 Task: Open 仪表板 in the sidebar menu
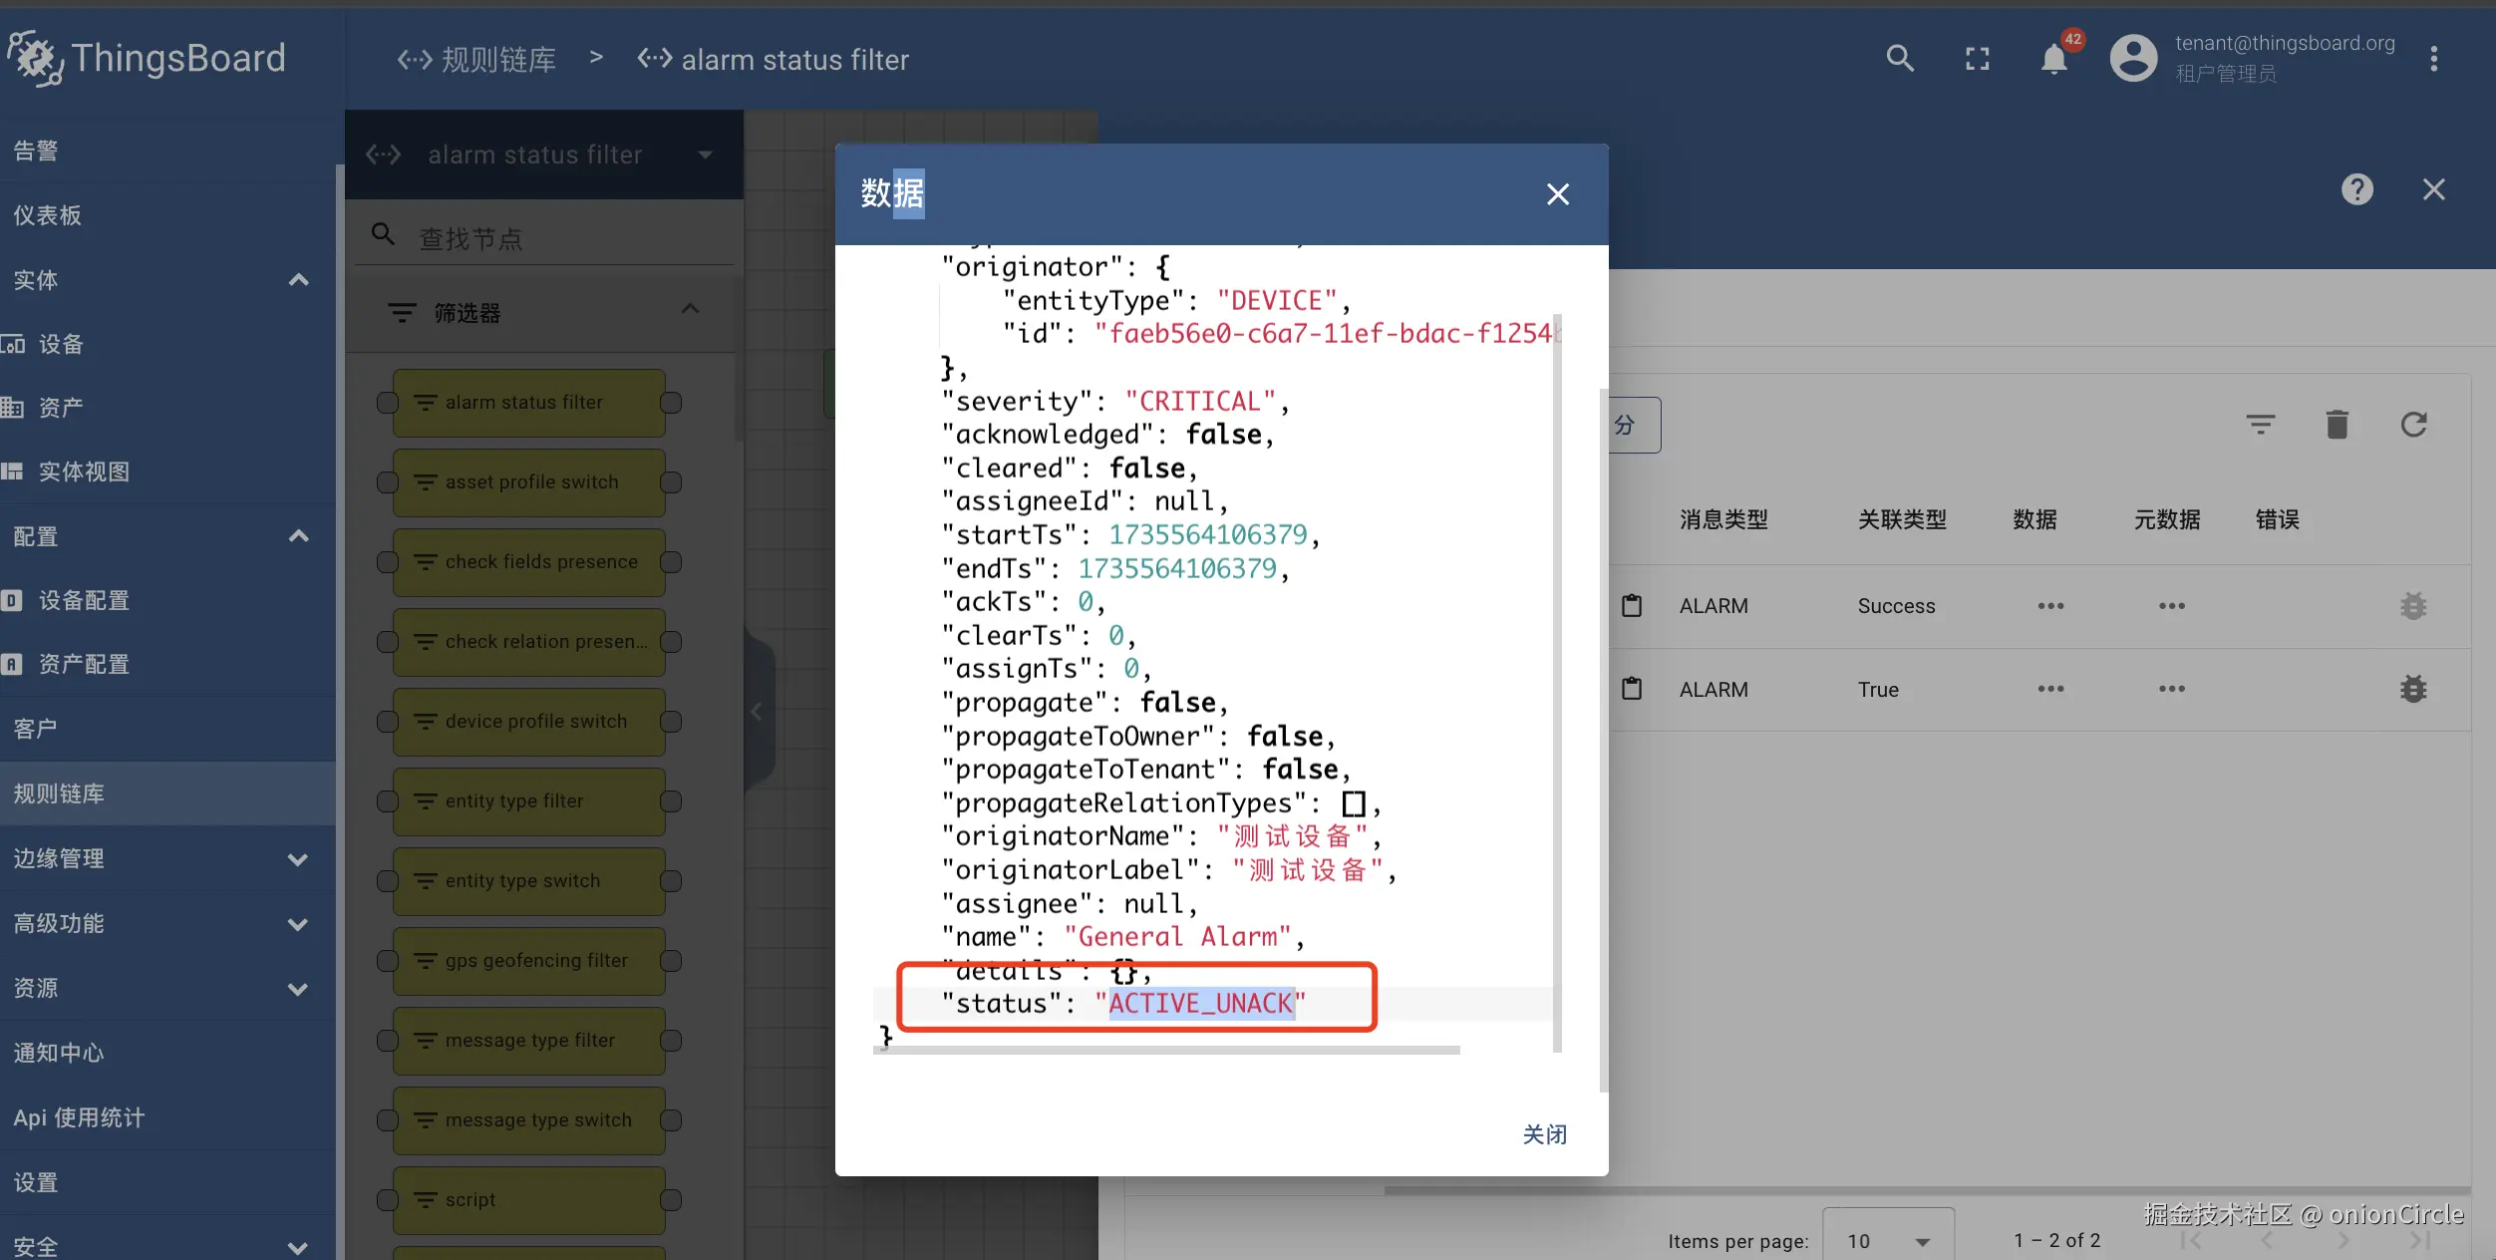tap(48, 215)
